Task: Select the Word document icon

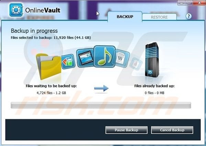Action: click(121, 58)
